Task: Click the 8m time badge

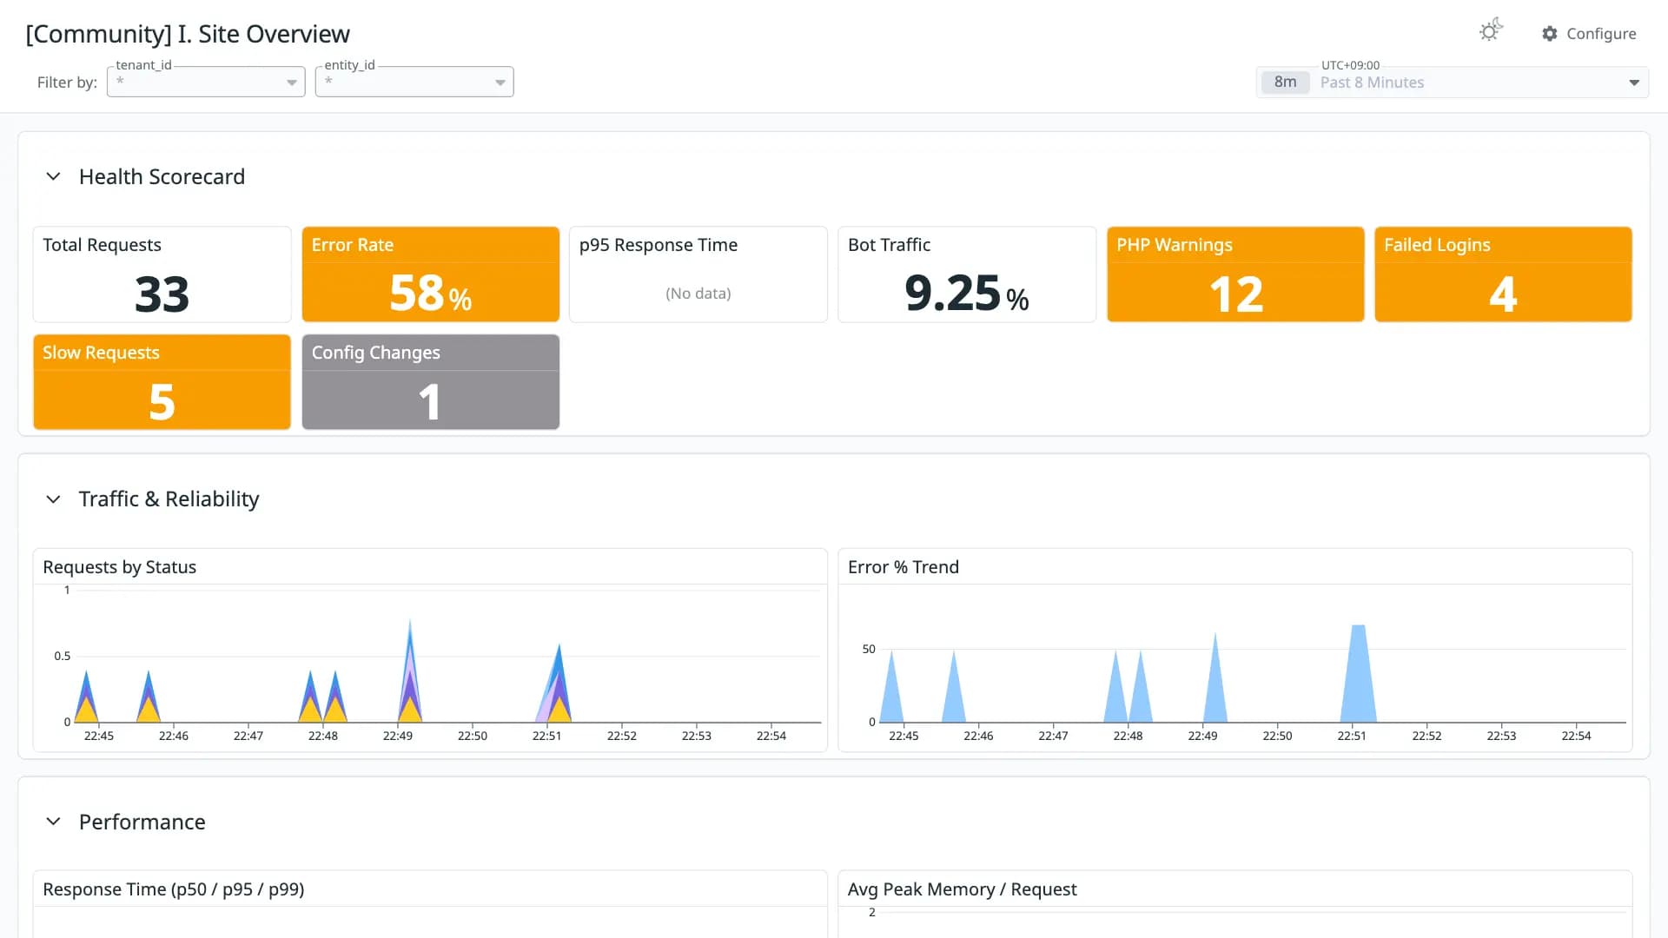Action: click(1285, 83)
